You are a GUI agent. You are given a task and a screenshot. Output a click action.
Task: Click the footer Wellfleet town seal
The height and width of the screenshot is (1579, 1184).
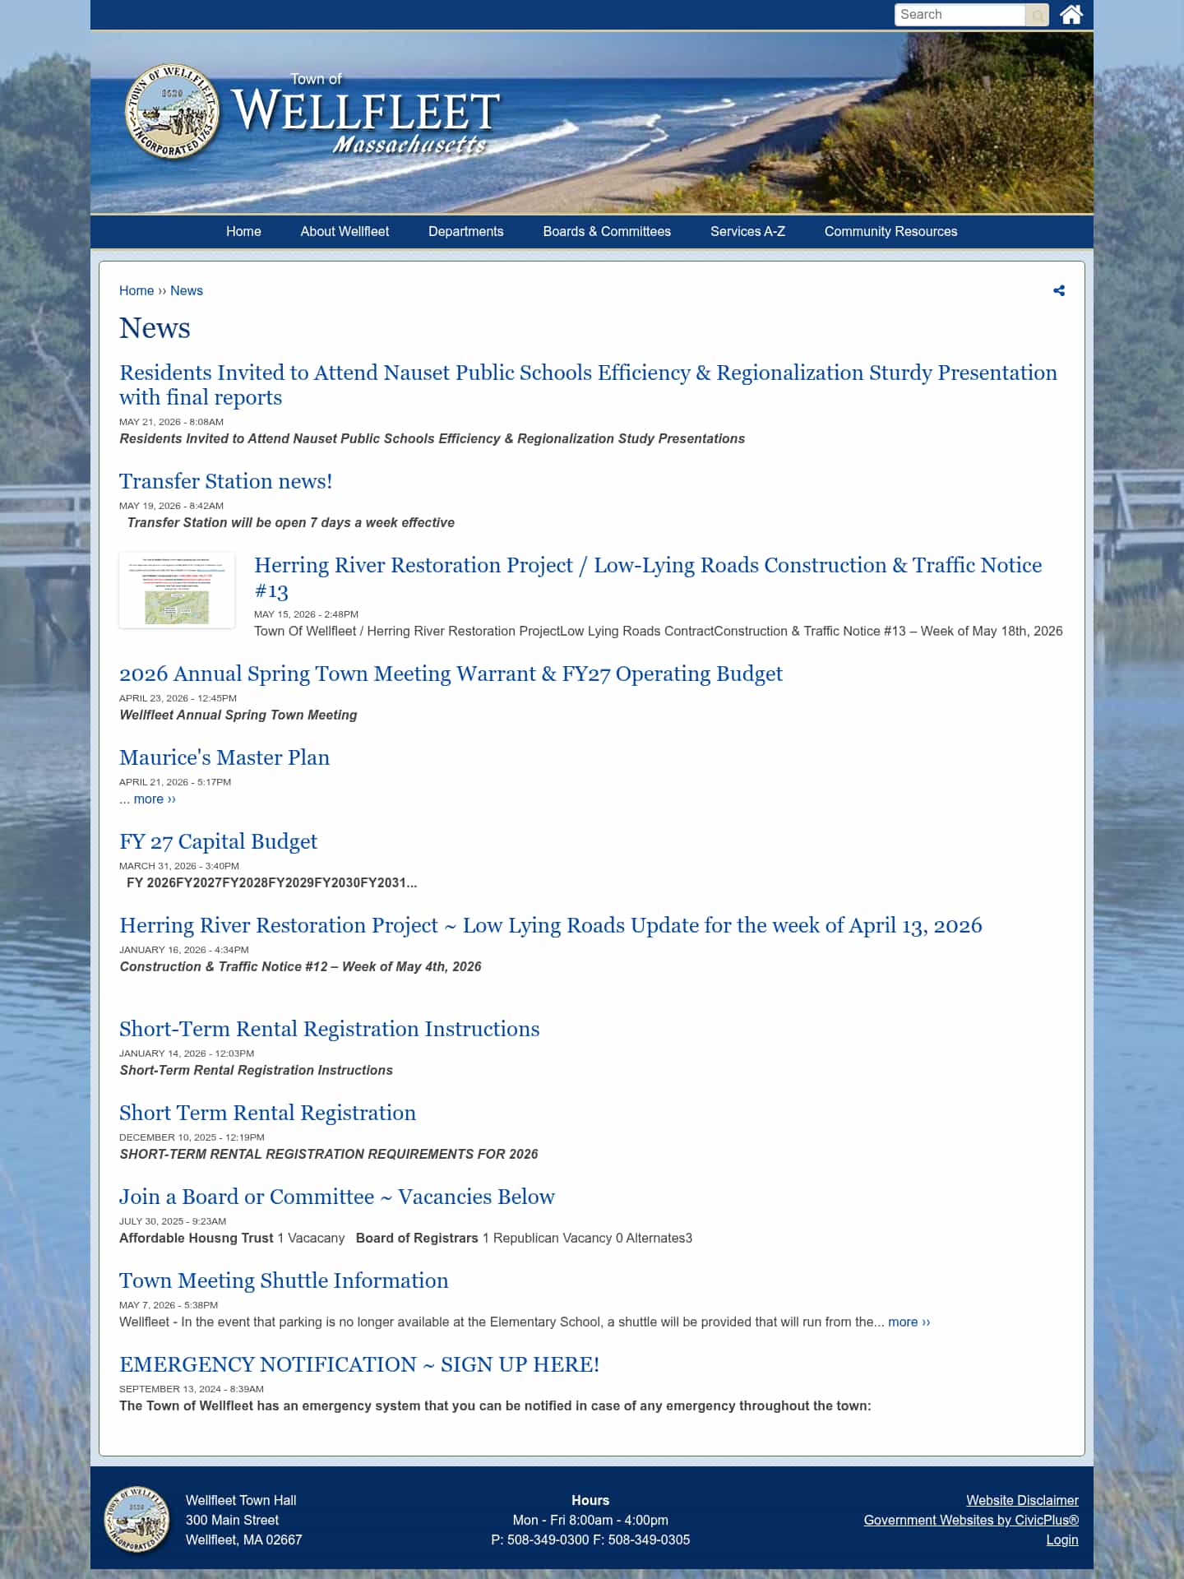click(x=136, y=1520)
